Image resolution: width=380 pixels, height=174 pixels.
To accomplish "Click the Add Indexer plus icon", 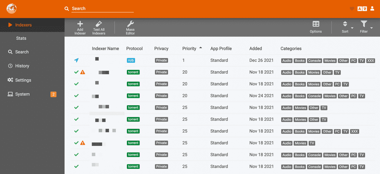I will coord(80,24).
